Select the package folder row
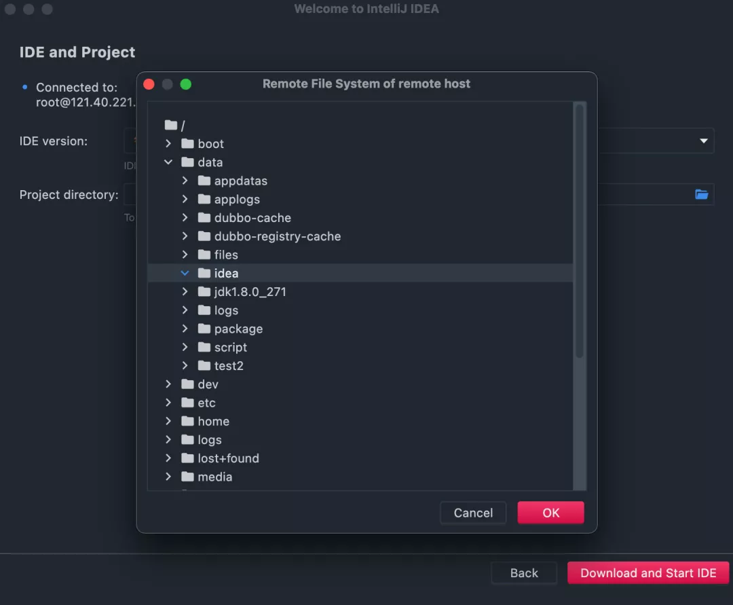 238,329
